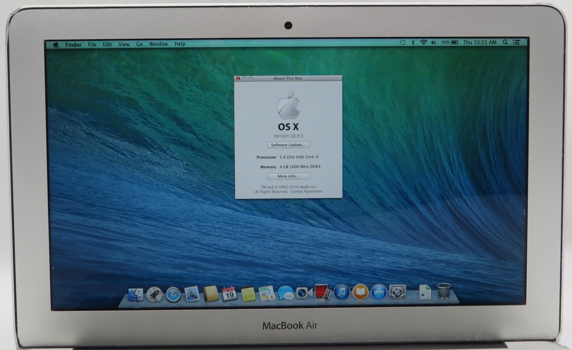Click the Thu 10:55 AM clock
Viewport: 572px width, 350px height.
point(480,42)
